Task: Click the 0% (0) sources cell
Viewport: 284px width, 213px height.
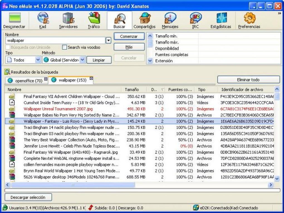Action: [186, 146]
